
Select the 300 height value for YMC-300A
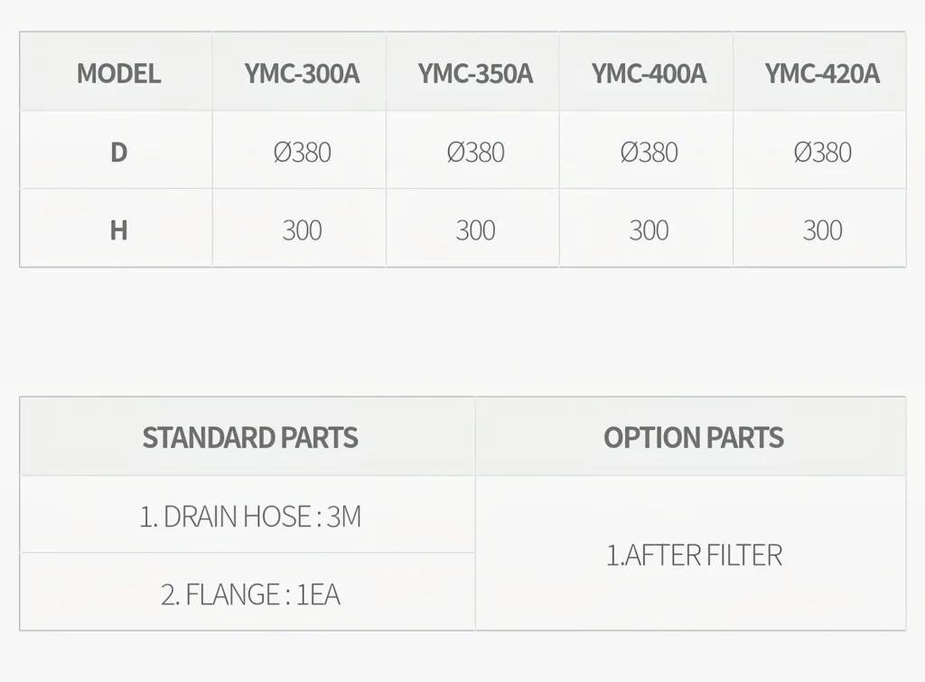pos(302,230)
